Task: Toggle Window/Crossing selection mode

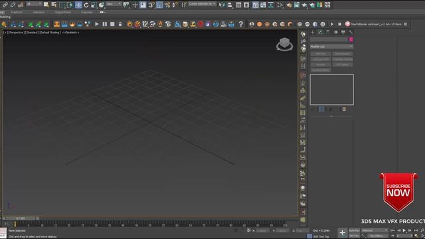Action: tap(70, 5)
